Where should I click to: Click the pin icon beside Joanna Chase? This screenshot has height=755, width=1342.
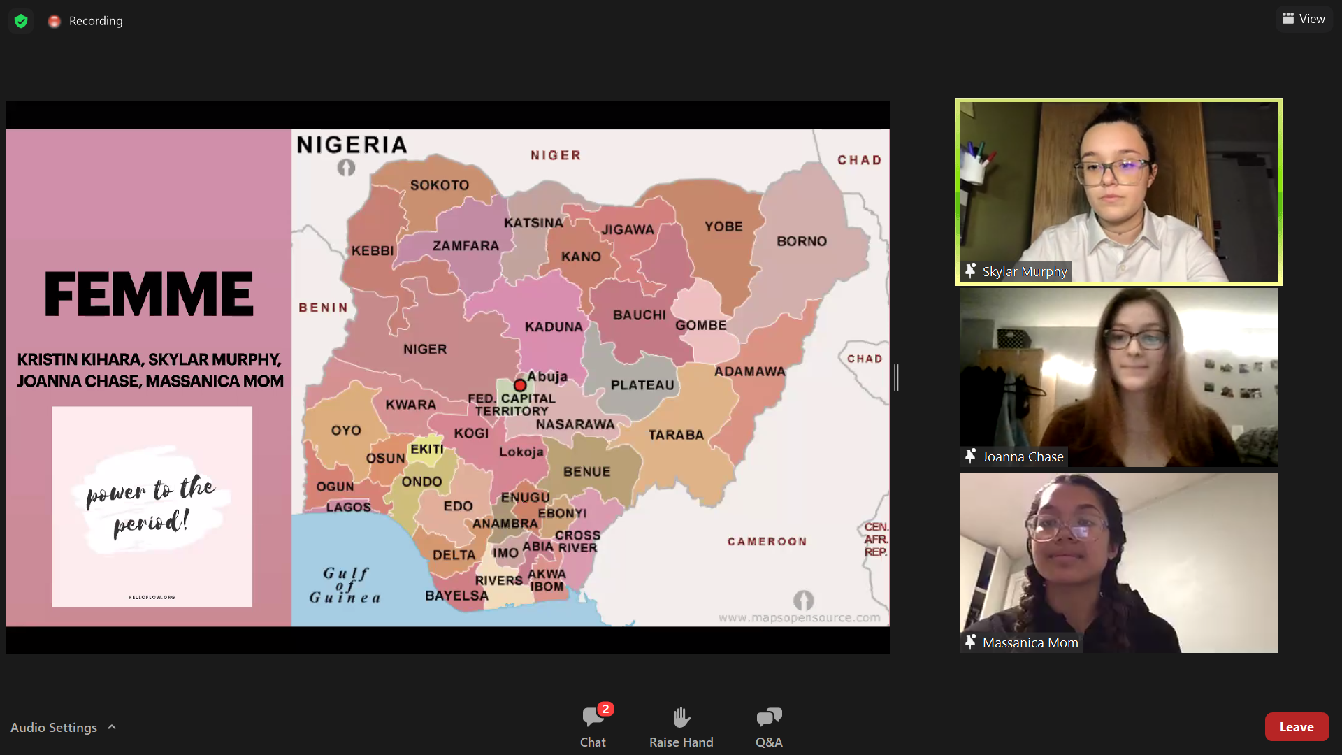(x=970, y=456)
